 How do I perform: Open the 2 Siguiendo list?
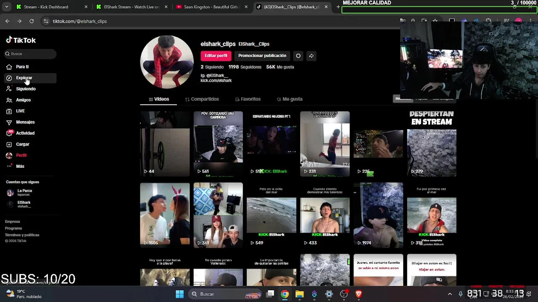[212, 67]
